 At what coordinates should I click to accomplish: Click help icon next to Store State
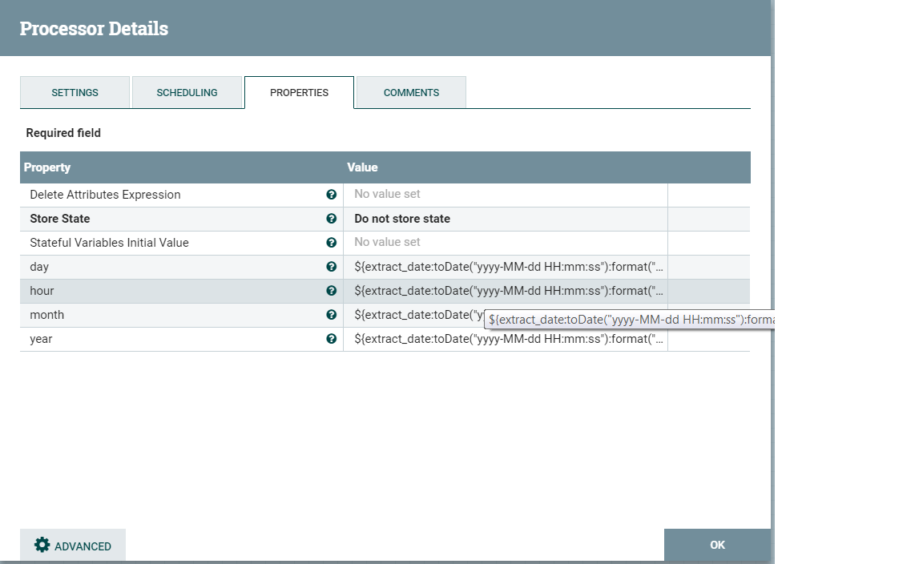tap(331, 219)
